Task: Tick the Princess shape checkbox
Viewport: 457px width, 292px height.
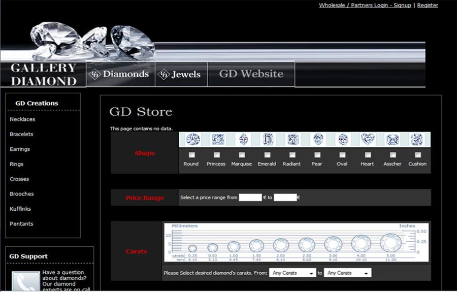Action: [x=217, y=155]
